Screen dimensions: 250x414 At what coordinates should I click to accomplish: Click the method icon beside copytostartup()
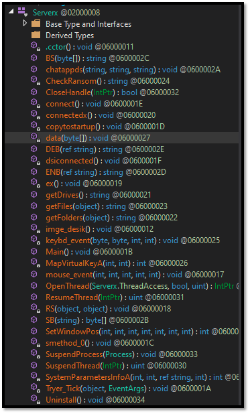pos(35,126)
